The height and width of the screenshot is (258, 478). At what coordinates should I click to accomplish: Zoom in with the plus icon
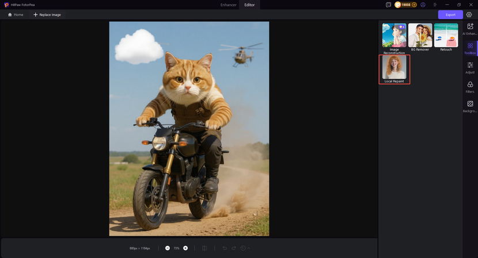185,248
